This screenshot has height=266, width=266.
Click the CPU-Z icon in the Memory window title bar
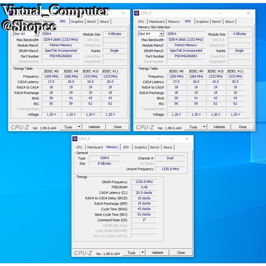75,139
